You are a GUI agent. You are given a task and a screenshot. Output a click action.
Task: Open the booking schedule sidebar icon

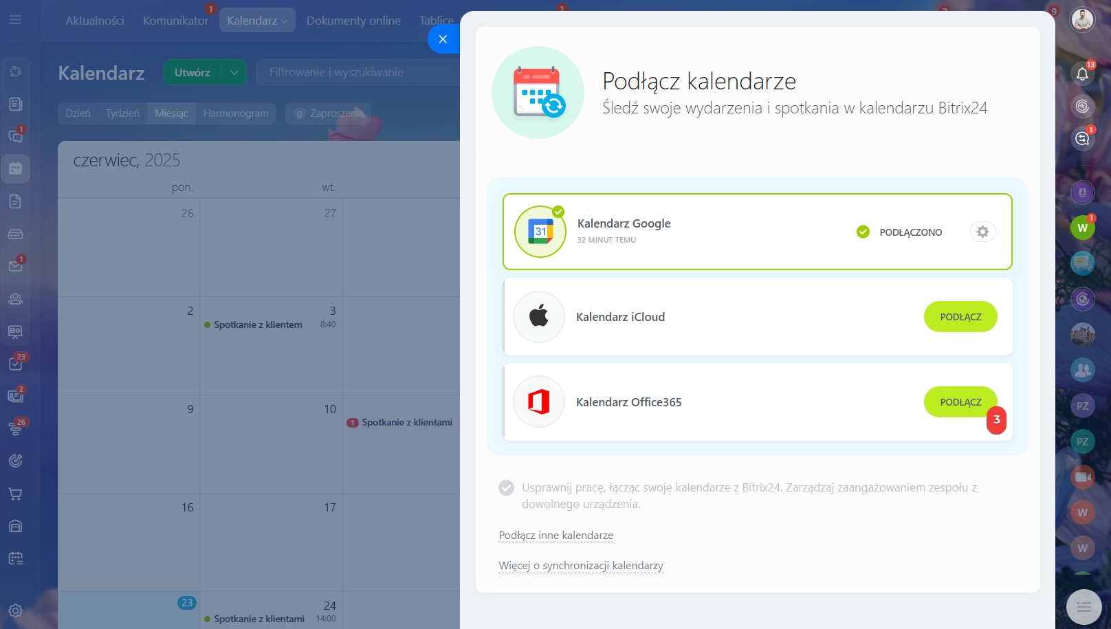point(15,558)
